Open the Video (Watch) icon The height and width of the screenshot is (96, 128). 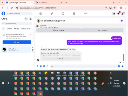pos(63,14)
